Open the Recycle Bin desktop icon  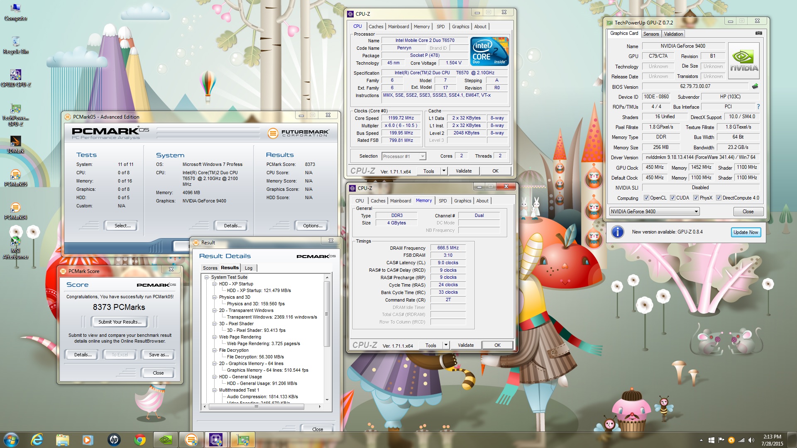(15, 45)
